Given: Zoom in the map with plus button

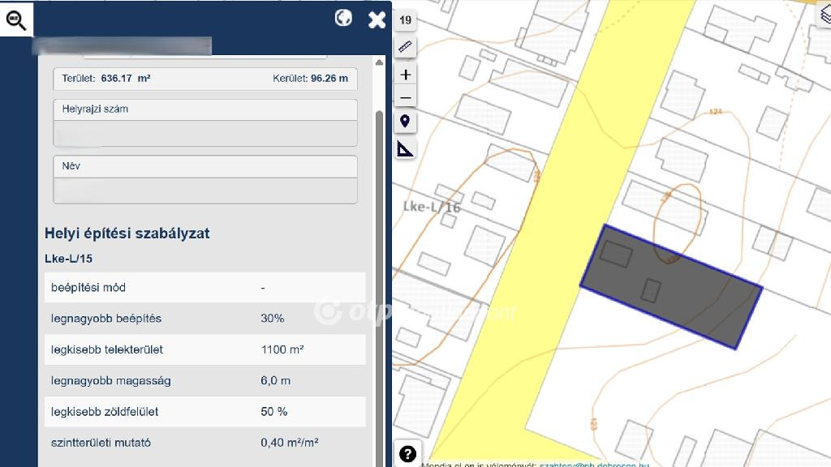Looking at the screenshot, I should click(x=406, y=75).
